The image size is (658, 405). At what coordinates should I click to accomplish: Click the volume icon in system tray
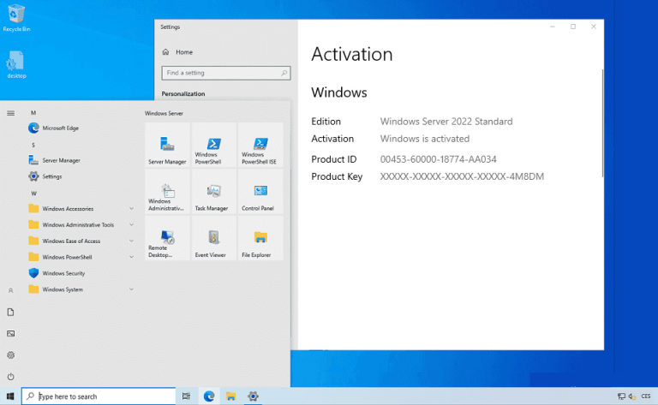pos(632,396)
